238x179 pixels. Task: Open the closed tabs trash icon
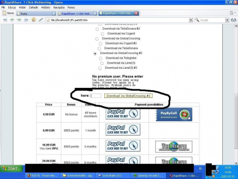point(231,13)
